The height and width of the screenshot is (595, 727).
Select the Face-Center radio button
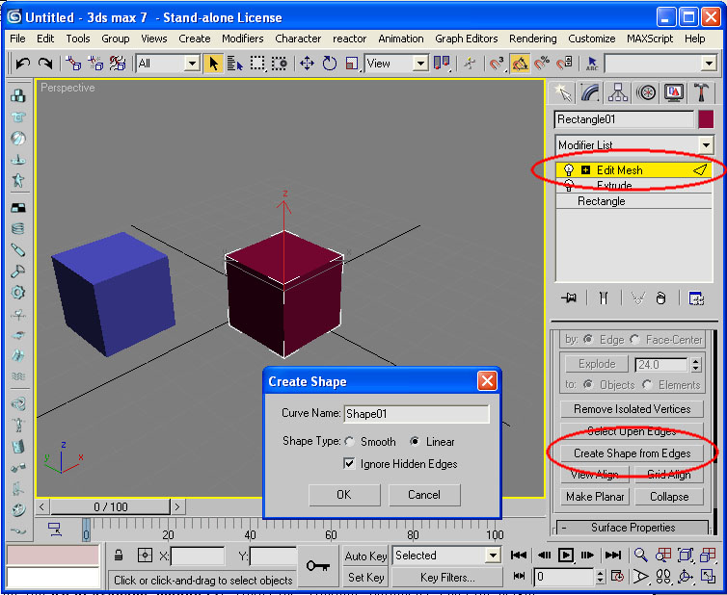(634, 340)
